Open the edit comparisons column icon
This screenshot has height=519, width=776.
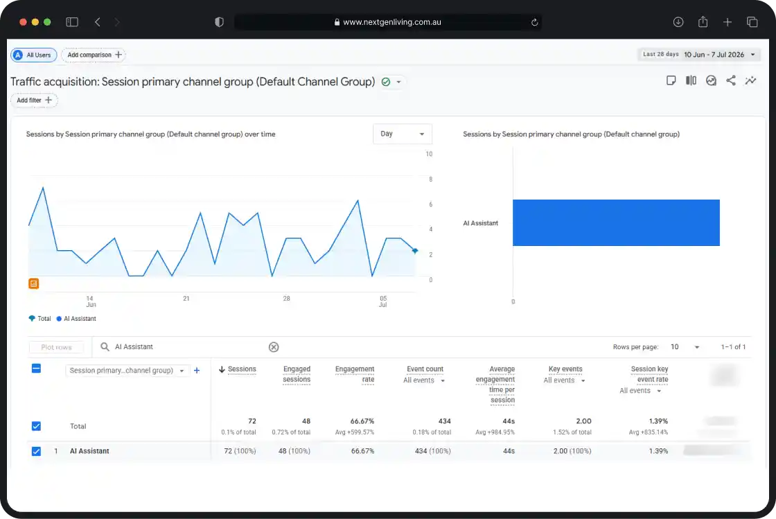[691, 80]
